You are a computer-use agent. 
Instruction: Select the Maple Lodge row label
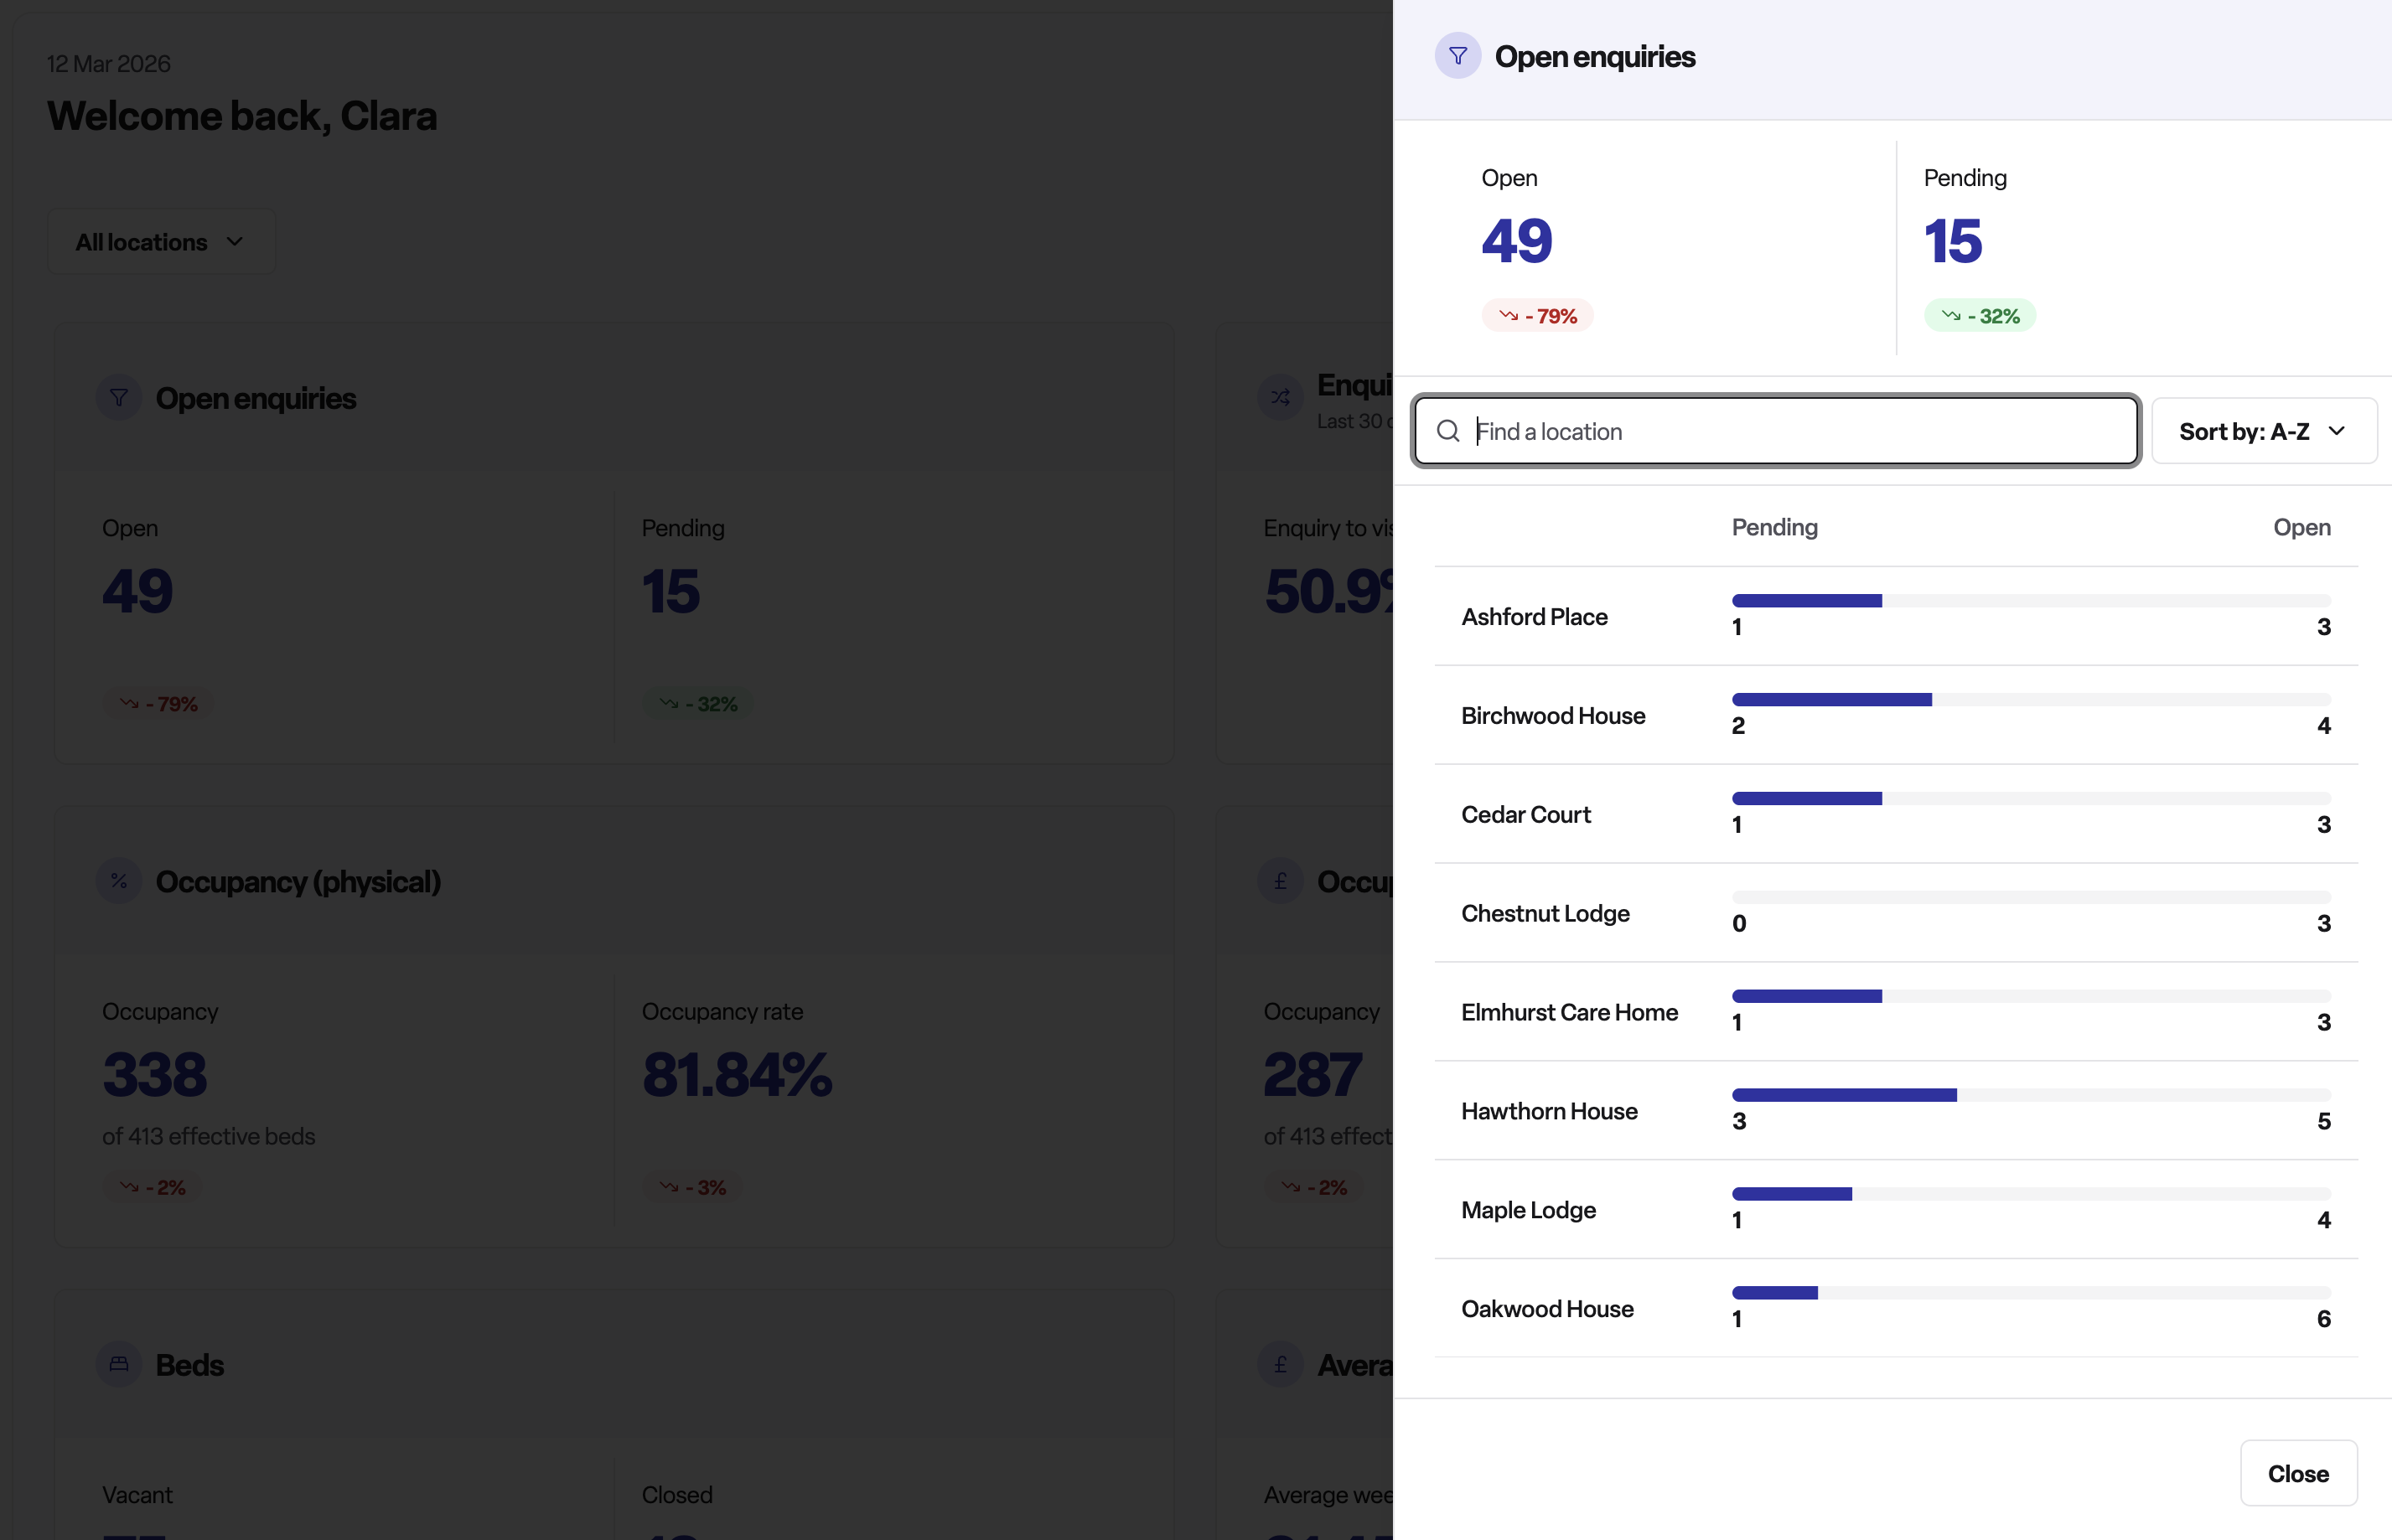pyautogui.click(x=1528, y=1210)
